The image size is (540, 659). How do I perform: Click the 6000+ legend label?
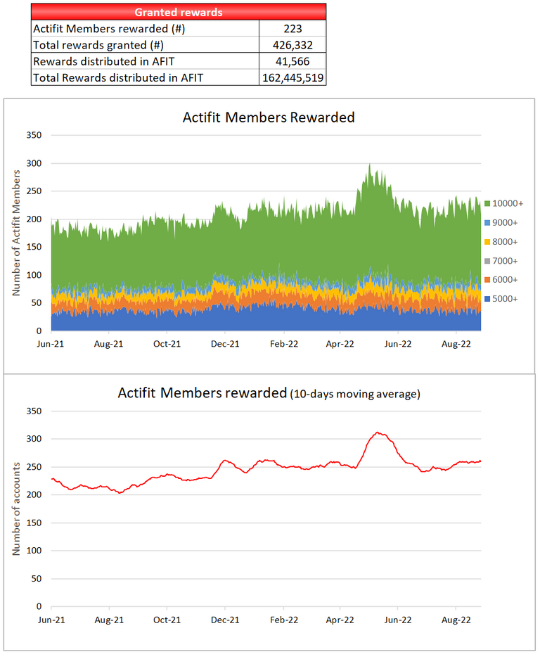pos(505,279)
